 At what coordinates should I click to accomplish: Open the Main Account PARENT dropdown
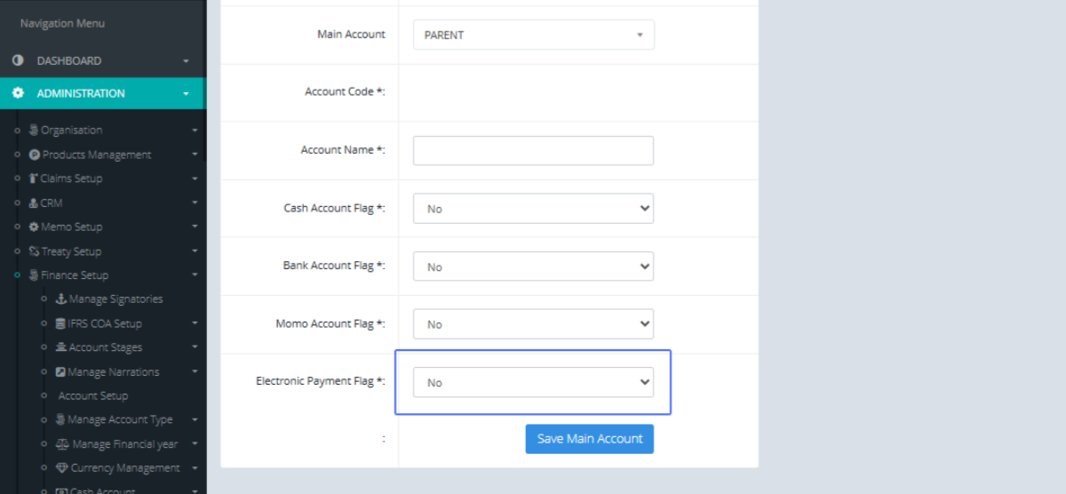click(533, 35)
